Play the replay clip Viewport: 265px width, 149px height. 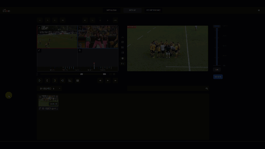point(108,81)
